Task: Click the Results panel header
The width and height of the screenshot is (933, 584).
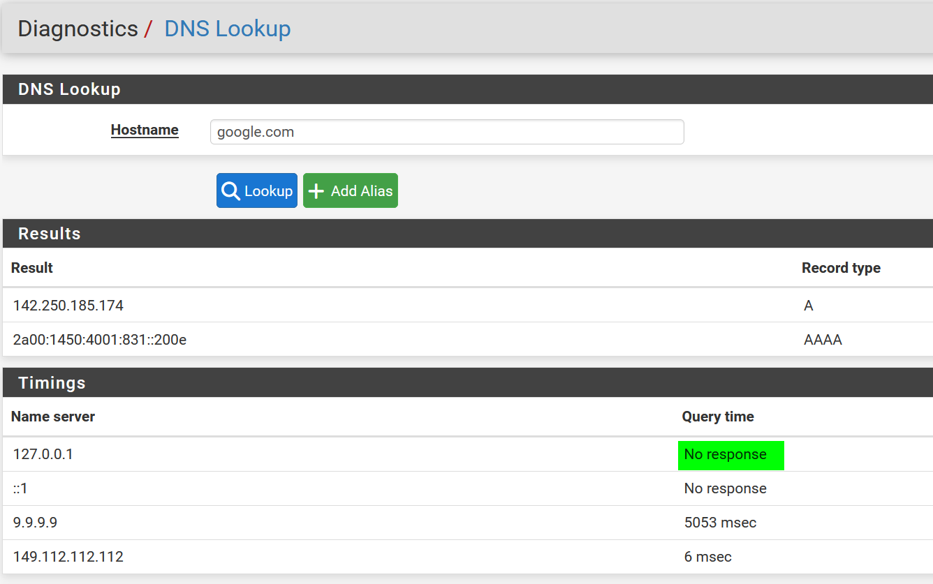Action: point(49,234)
